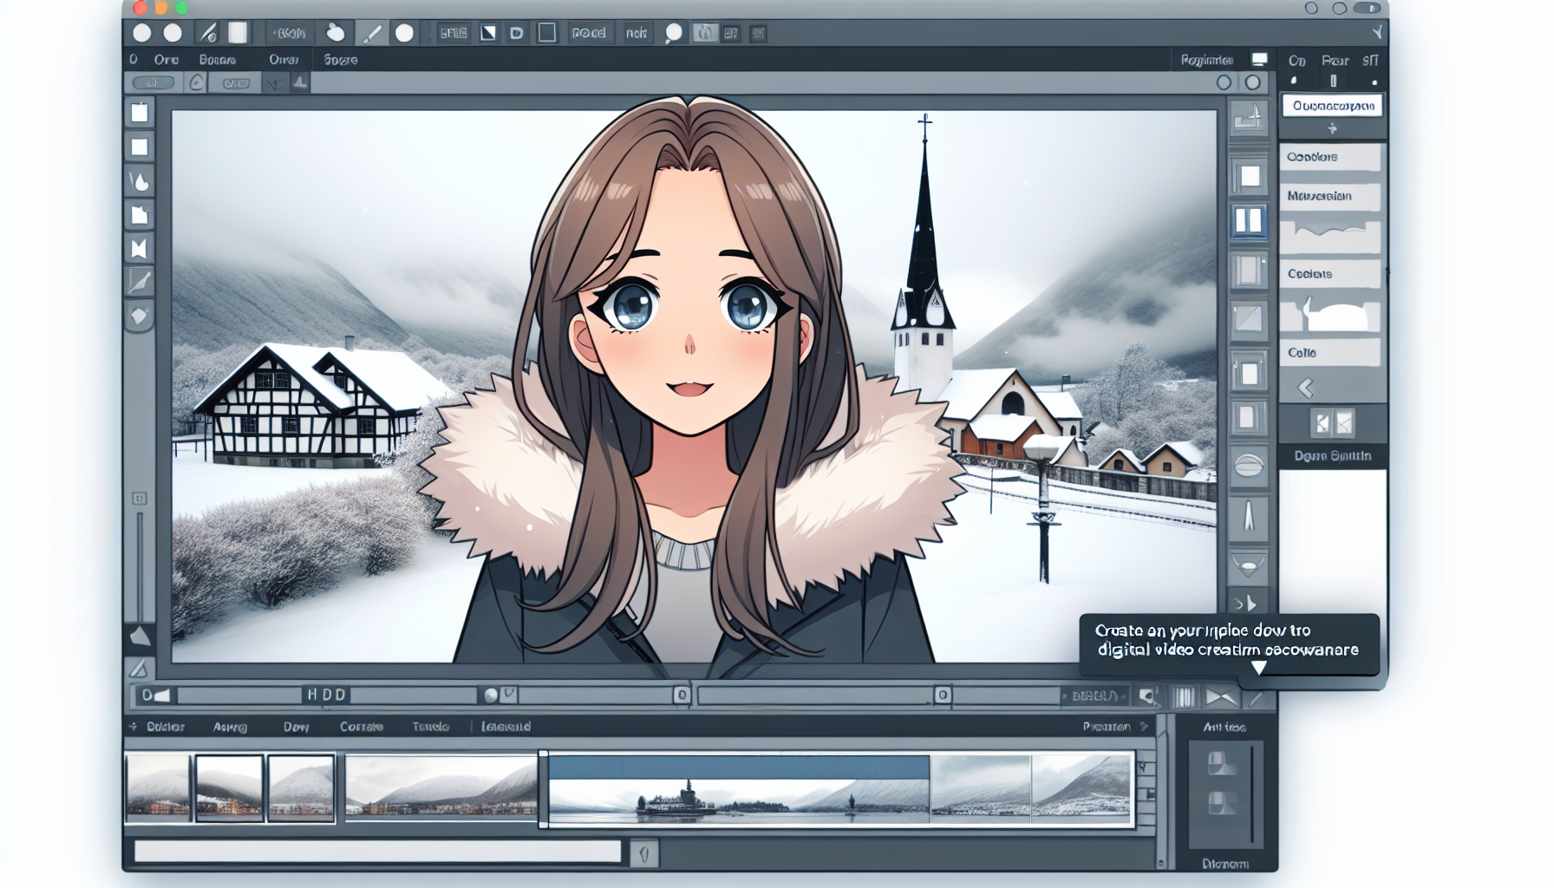
Task: Expand the arrow next to Precaron
Action: (x=1145, y=727)
